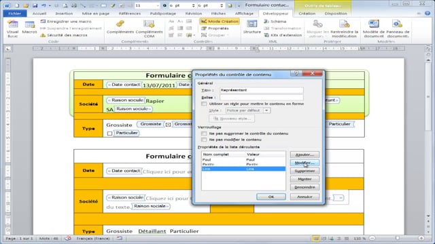Open control Propriétés from the ribbon
435x244 pixels.
(x=215, y=28)
